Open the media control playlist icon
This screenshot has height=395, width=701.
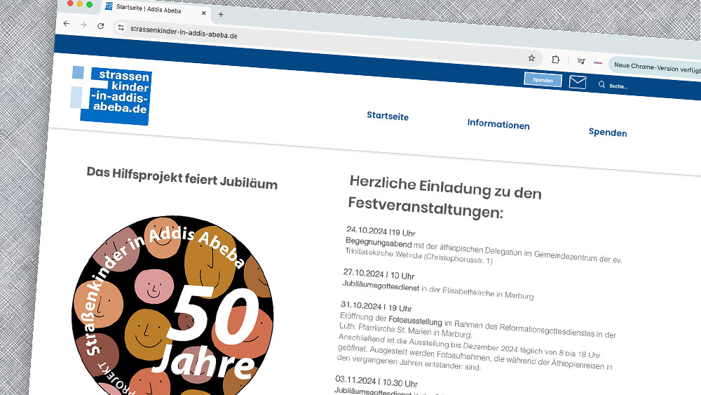click(x=580, y=61)
